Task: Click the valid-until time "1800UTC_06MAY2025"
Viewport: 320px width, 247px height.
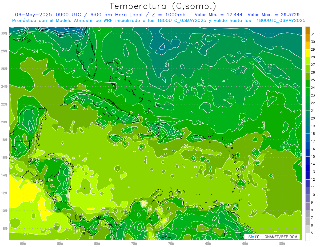Action: tap(281, 21)
